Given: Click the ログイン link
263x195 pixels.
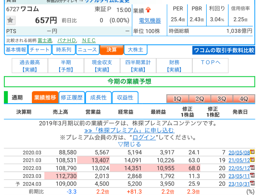Looking at the screenshot, I should tap(144, 138).
